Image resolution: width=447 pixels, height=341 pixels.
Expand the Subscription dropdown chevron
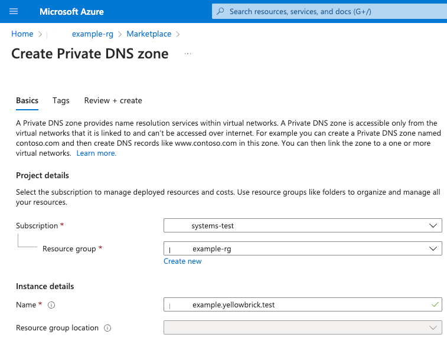(x=433, y=225)
